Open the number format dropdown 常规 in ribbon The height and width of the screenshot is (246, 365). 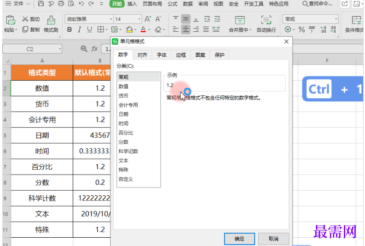point(336,19)
